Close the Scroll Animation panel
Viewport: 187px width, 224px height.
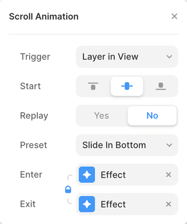[174, 16]
